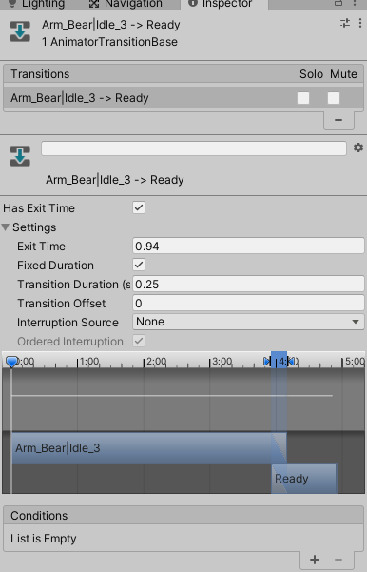Select the Arm_Bear|Idle_3 -> Ready transition row
The width and height of the screenshot is (367, 572).
(x=183, y=98)
